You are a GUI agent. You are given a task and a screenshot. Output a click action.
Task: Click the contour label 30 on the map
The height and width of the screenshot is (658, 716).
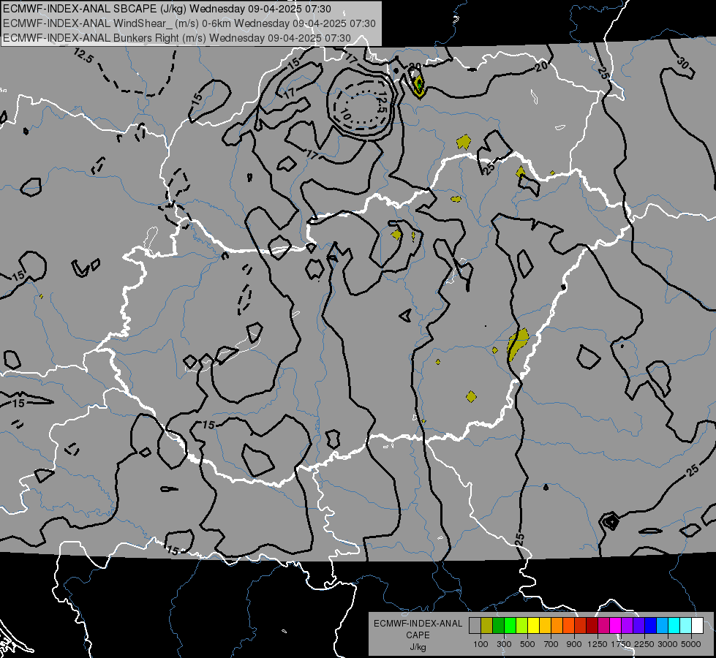point(683,63)
